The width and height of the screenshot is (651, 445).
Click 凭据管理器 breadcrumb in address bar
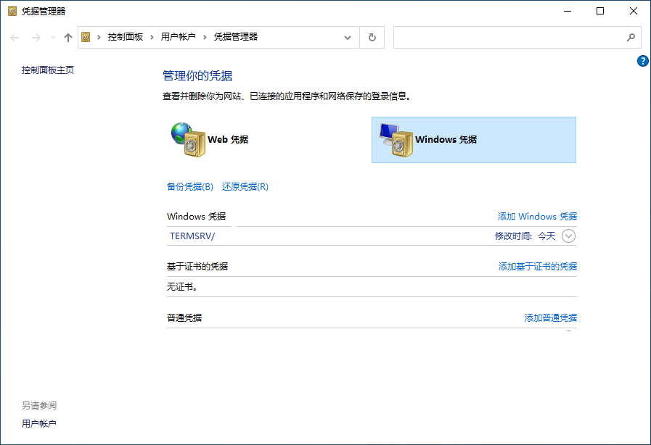point(236,37)
